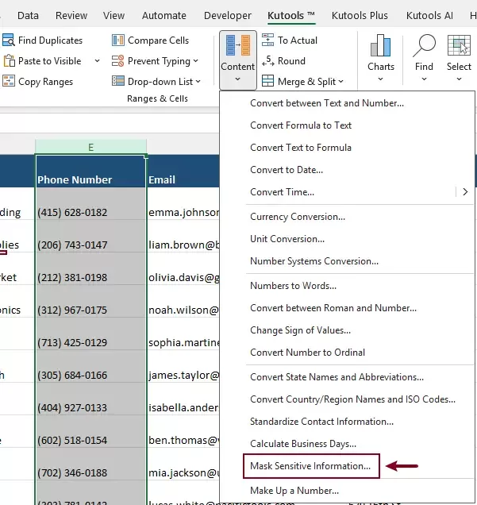The width and height of the screenshot is (477, 505).
Task: Select cell with (305) 684-0166
Action: (90, 367)
